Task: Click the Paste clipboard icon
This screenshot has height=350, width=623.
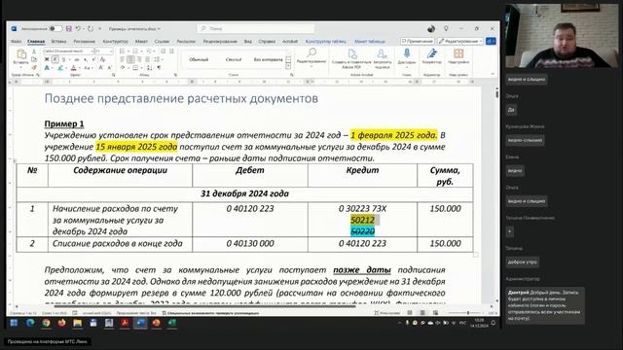Action: (21, 54)
